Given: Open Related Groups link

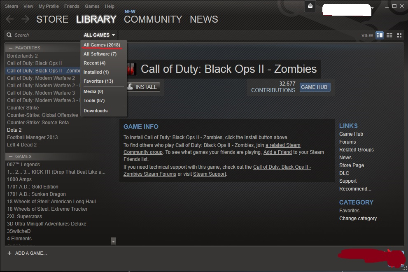Looking at the screenshot, I should pyautogui.click(x=356, y=149).
